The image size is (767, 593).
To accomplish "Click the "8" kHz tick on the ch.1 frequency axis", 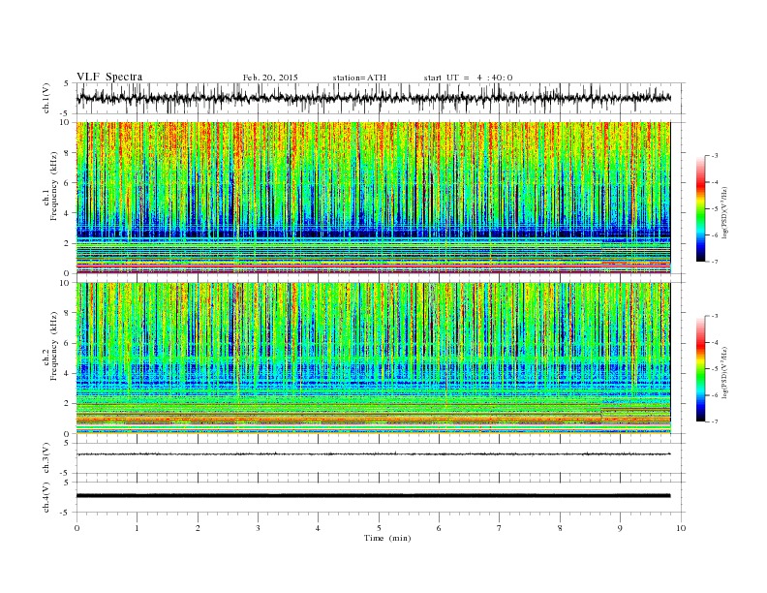I will pyautogui.click(x=69, y=153).
